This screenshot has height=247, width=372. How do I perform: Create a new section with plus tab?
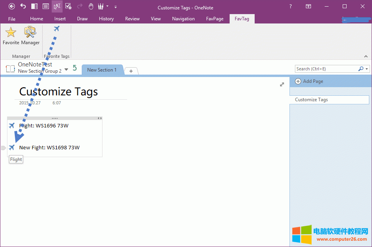(131, 71)
